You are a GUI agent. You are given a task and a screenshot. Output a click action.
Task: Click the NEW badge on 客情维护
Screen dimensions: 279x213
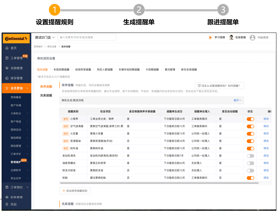click(x=24, y=160)
